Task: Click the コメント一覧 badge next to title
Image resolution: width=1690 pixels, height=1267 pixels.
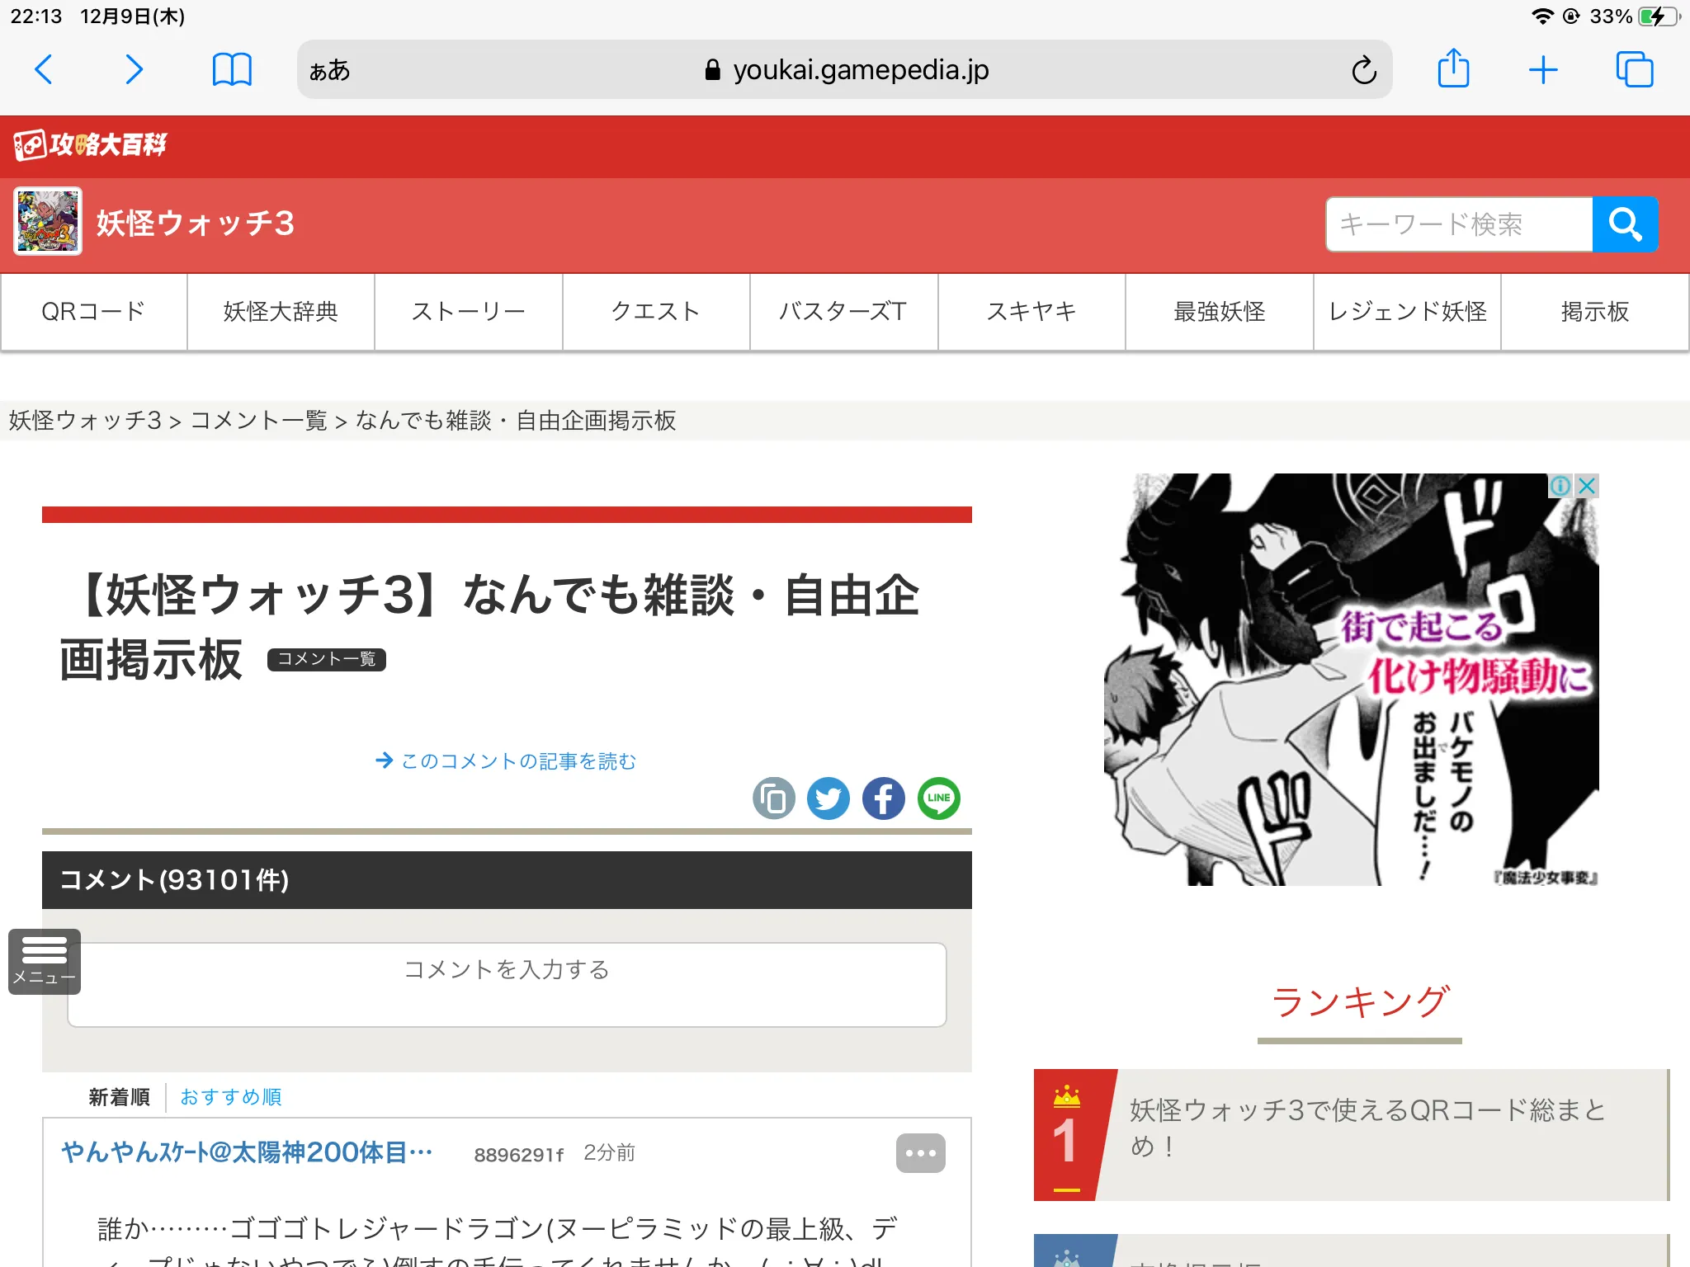Action: click(x=327, y=659)
